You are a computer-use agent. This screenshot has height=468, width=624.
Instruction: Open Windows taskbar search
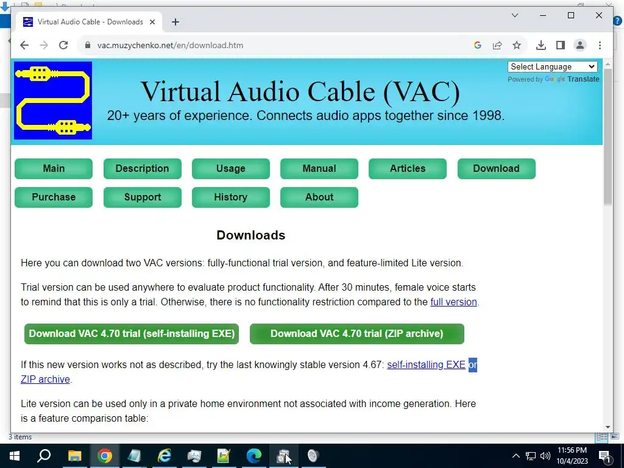(44, 456)
